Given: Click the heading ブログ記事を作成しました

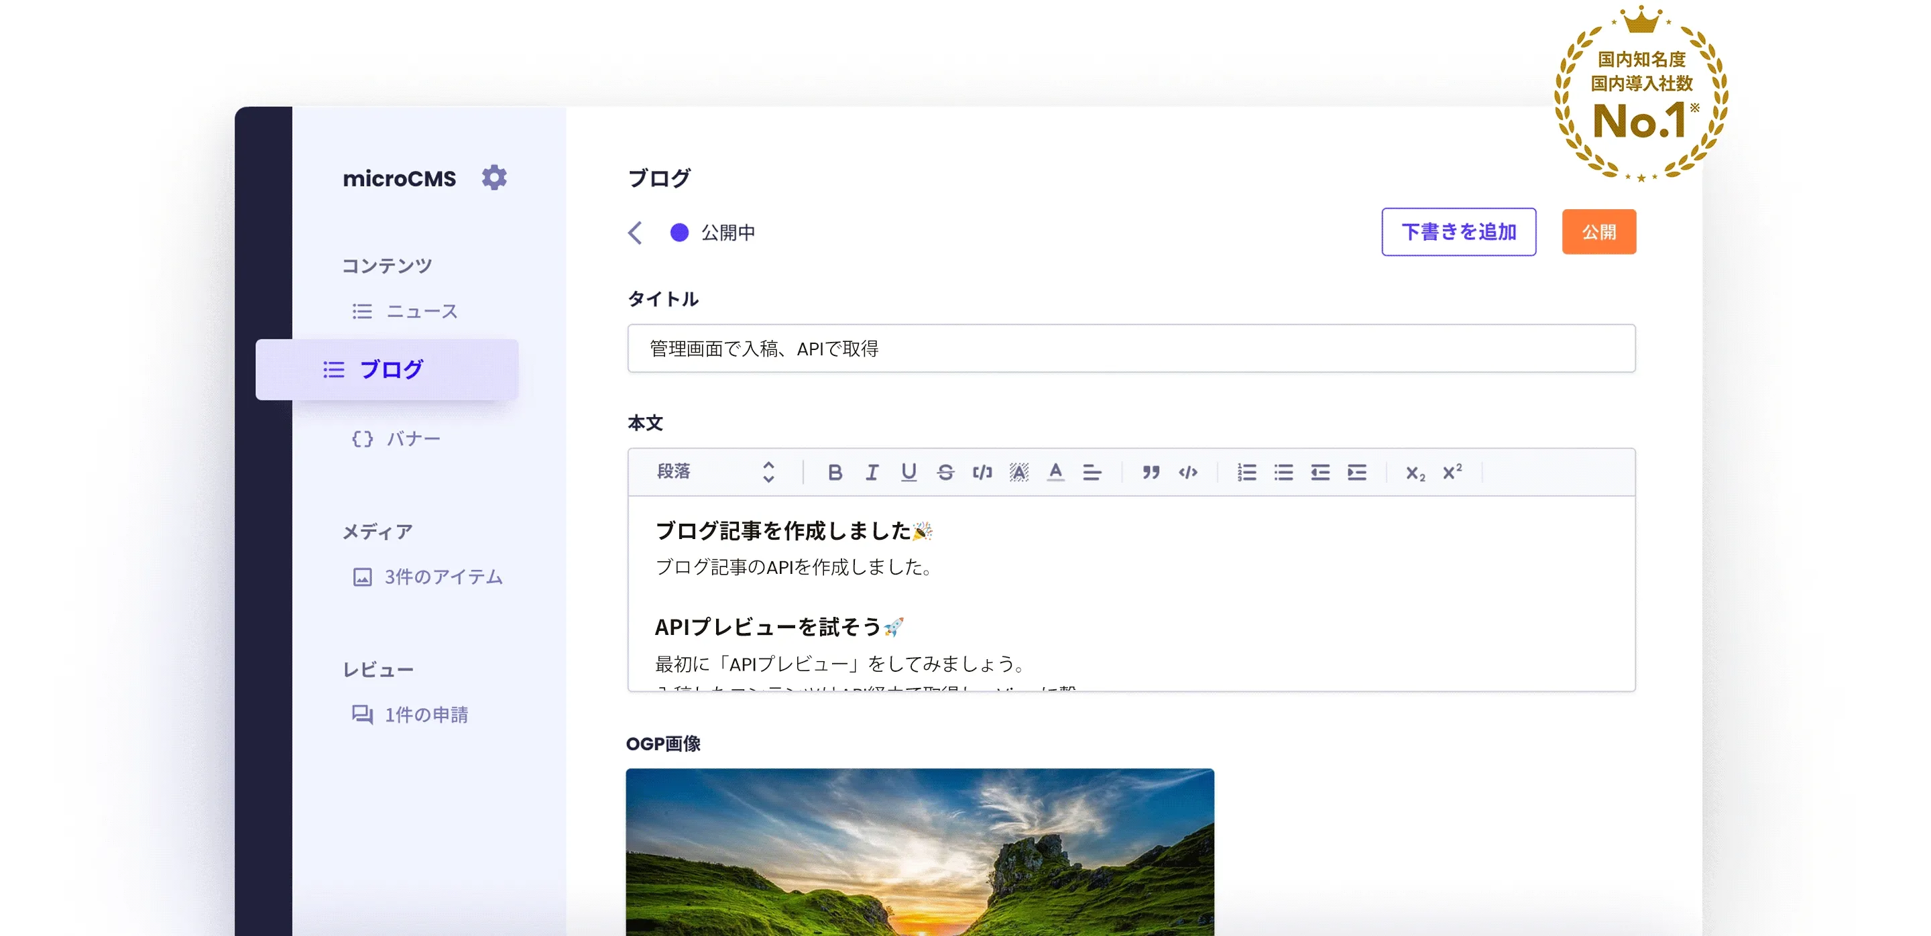Looking at the screenshot, I should click(793, 530).
